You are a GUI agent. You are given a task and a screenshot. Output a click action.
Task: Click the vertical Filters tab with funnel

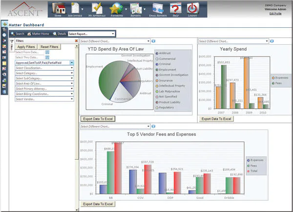pyautogui.click(x=12, y=45)
